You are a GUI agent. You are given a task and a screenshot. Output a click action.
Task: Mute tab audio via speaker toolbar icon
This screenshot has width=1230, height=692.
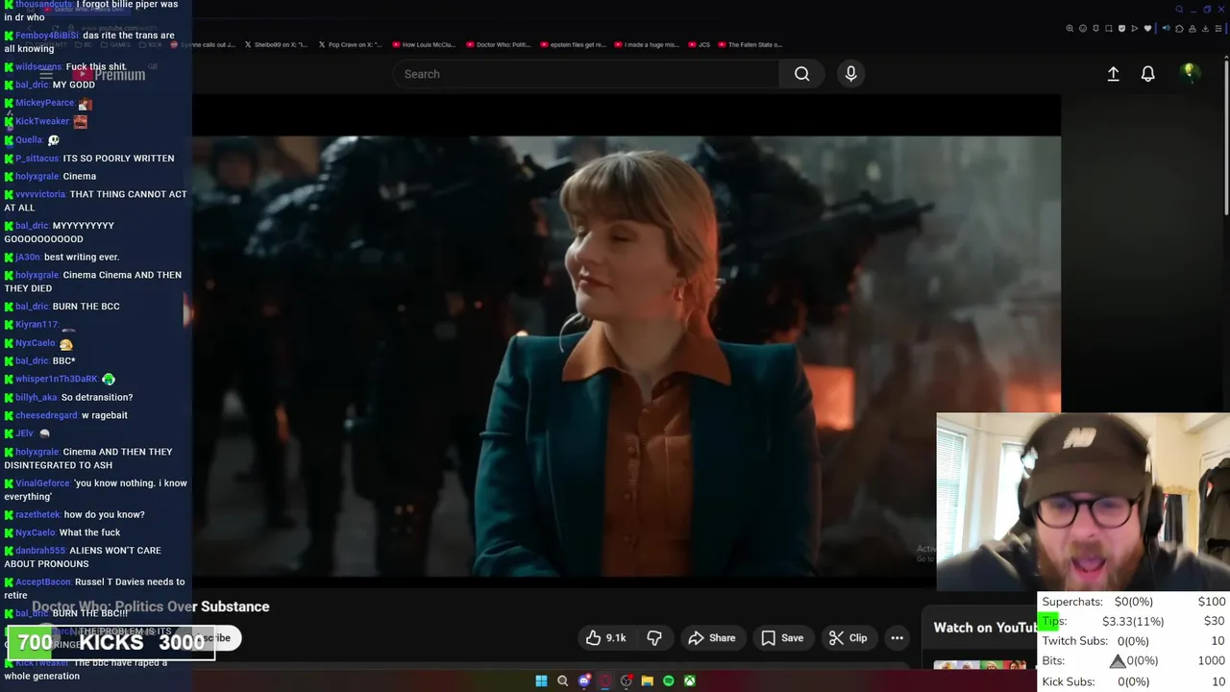(1167, 29)
